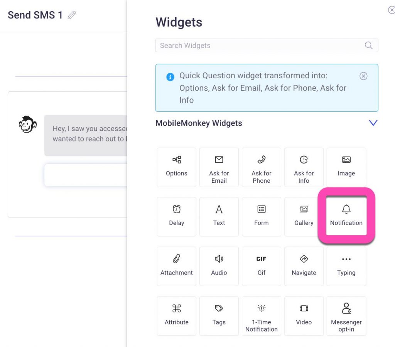Screen dimensions: 395x347
Task: Add the Typing indicator widget
Action: (x=346, y=266)
